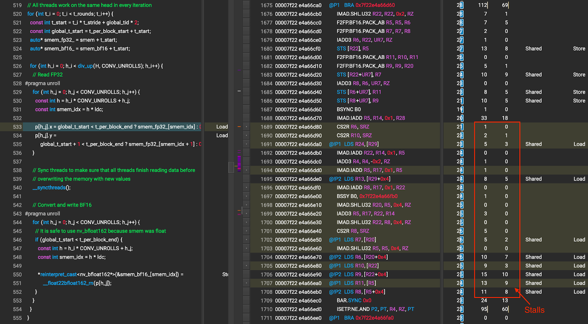The height and width of the screenshot is (324, 588).
Task: Click the marker cell beside instruction 1689
Action: click(246, 127)
